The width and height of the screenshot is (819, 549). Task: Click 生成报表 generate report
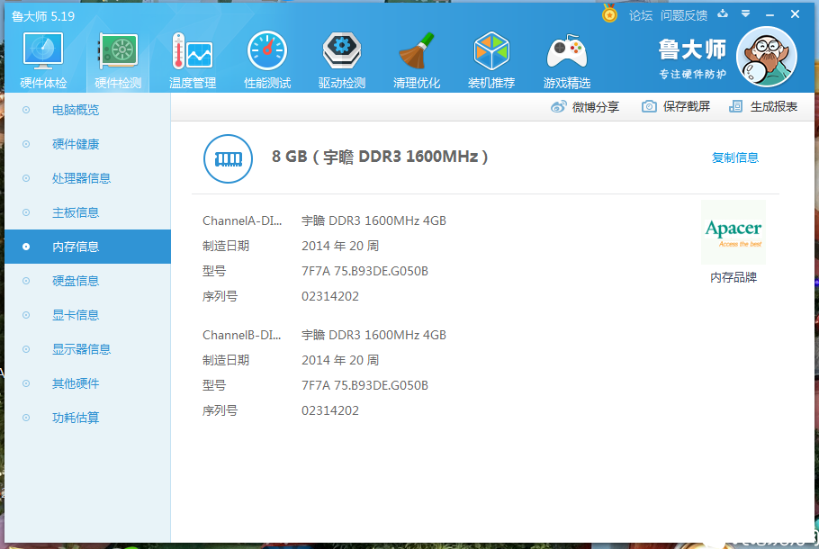click(x=763, y=106)
